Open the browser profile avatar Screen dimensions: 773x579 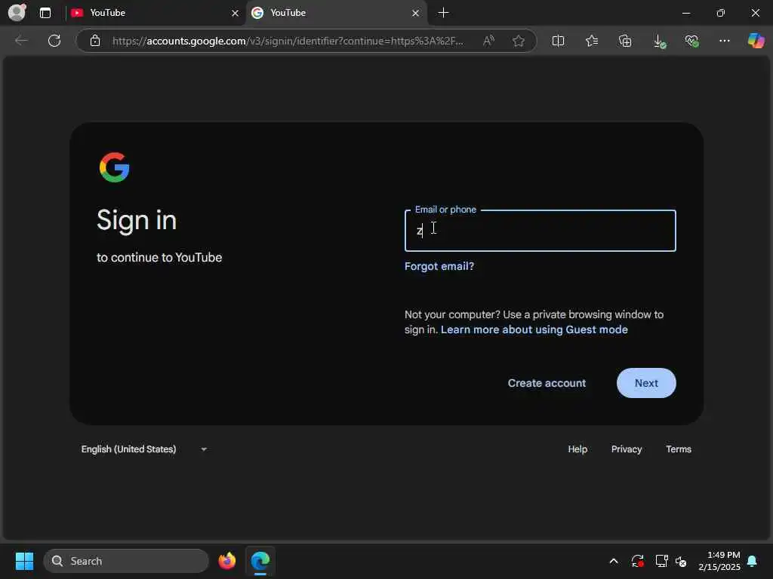[x=17, y=13]
